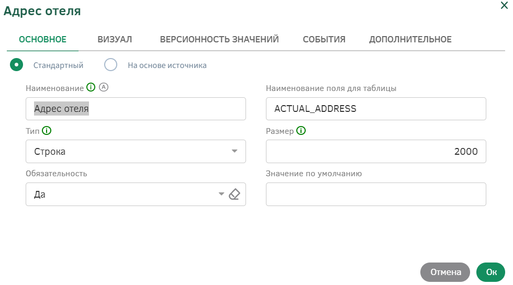Click the Адрес отеля dialog title
Screen dimensions: 513x285
[42, 11]
